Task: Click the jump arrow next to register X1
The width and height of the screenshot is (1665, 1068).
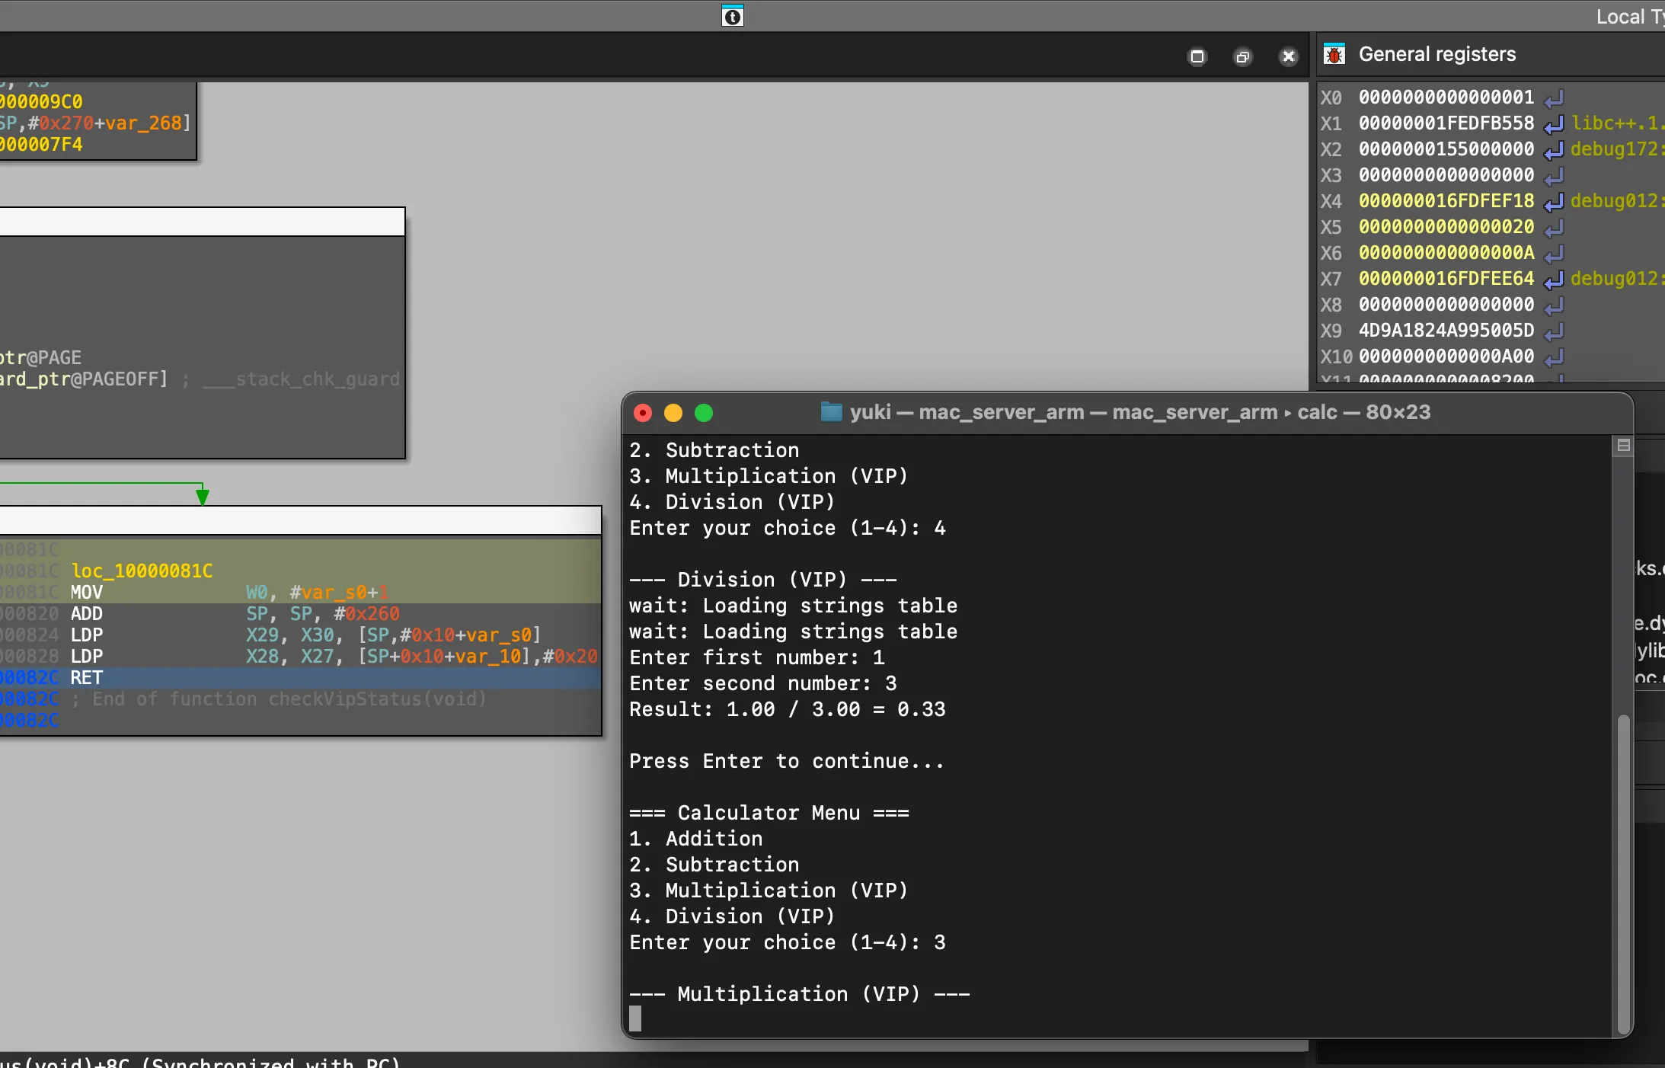Action: pyautogui.click(x=1554, y=124)
